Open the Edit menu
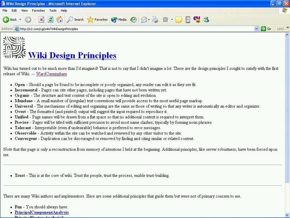The height and width of the screenshot is (218, 290). click(14, 11)
